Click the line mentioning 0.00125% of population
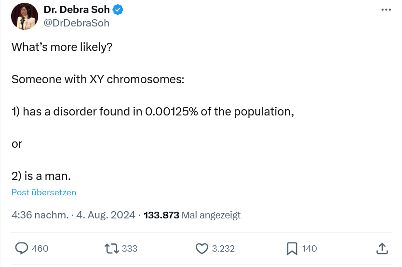Image resolution: width=402 pixels, height=267 pixels. coord(152,112)
